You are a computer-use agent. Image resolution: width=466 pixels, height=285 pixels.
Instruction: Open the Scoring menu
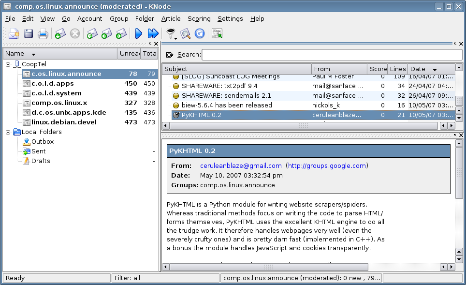tap(199, 18)
